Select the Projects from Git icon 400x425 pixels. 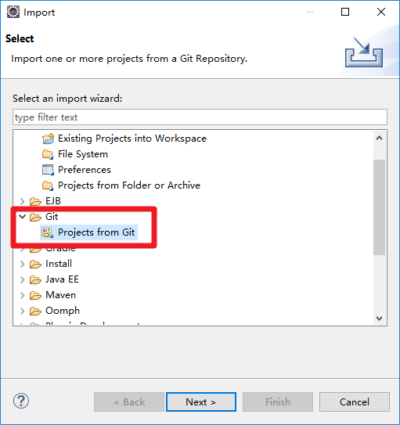pos(48,232)
